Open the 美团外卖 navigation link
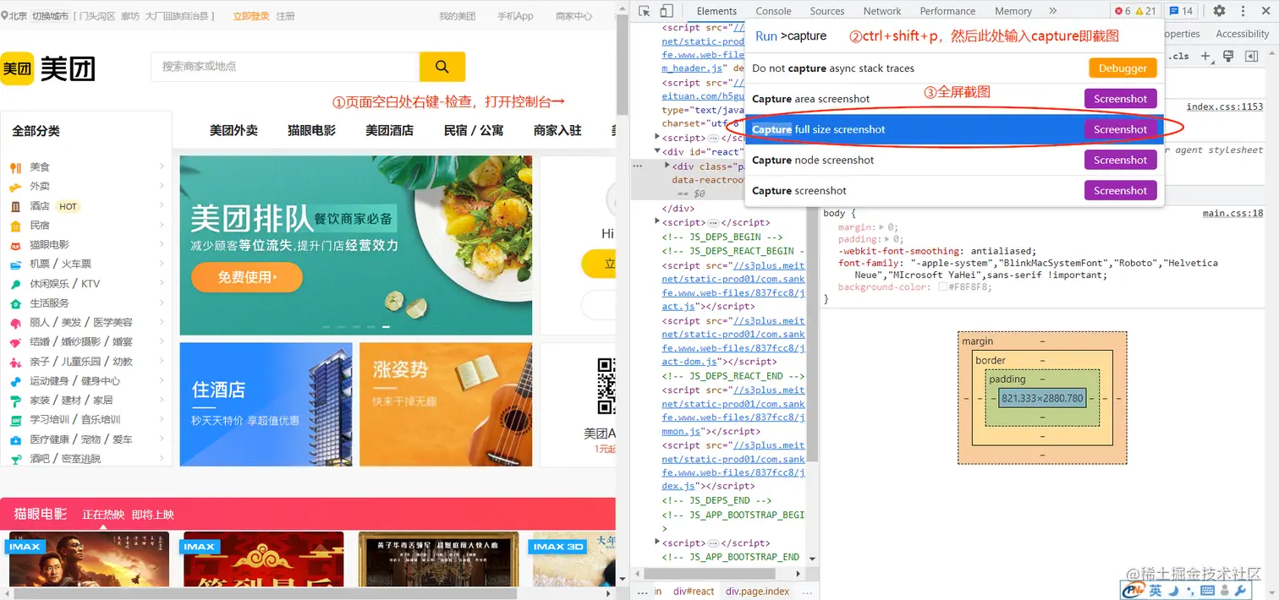This screenshot has width=1279, height=600. [x=233, y=130]
